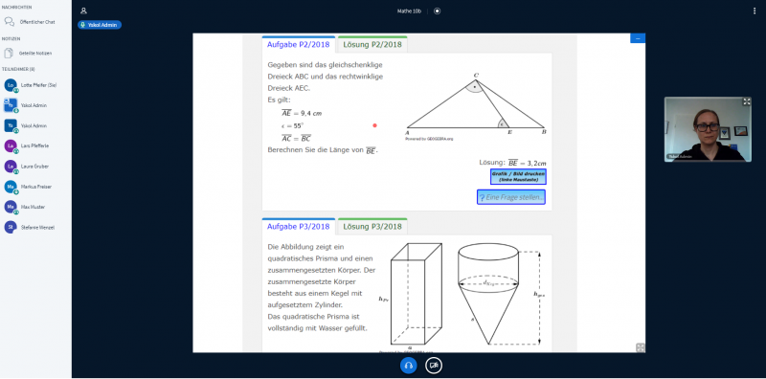
Task: Click the TEILNEHMER (8) heading
Action: click(x=18, y=69)
